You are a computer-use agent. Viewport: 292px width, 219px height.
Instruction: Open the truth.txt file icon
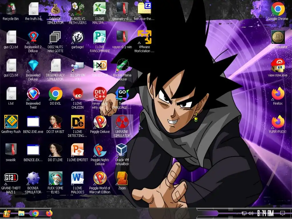point(33,11)
